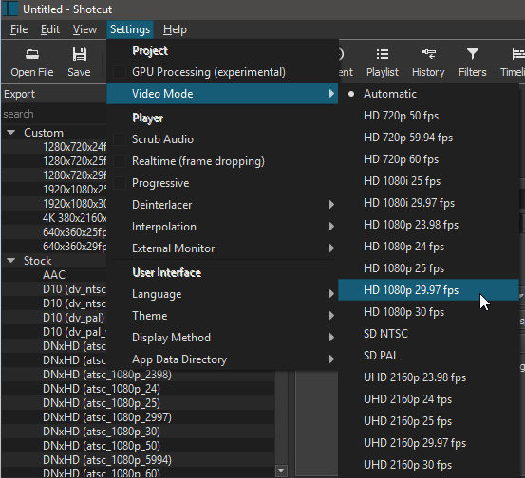
Task: Enable Scrub Audio checkbox
Action: click(120, 139)
